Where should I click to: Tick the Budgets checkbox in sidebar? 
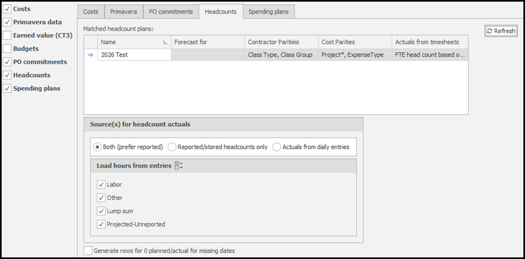click(x=7, y=48)
